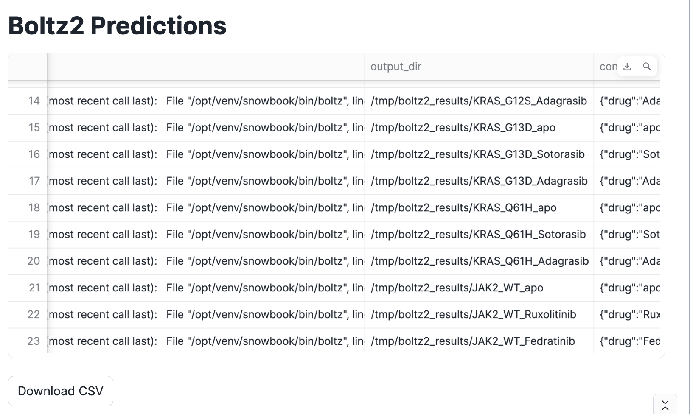
Task: Select the KRAS_Q61H_apo output directory cell
Action: (x=463, y=208)
